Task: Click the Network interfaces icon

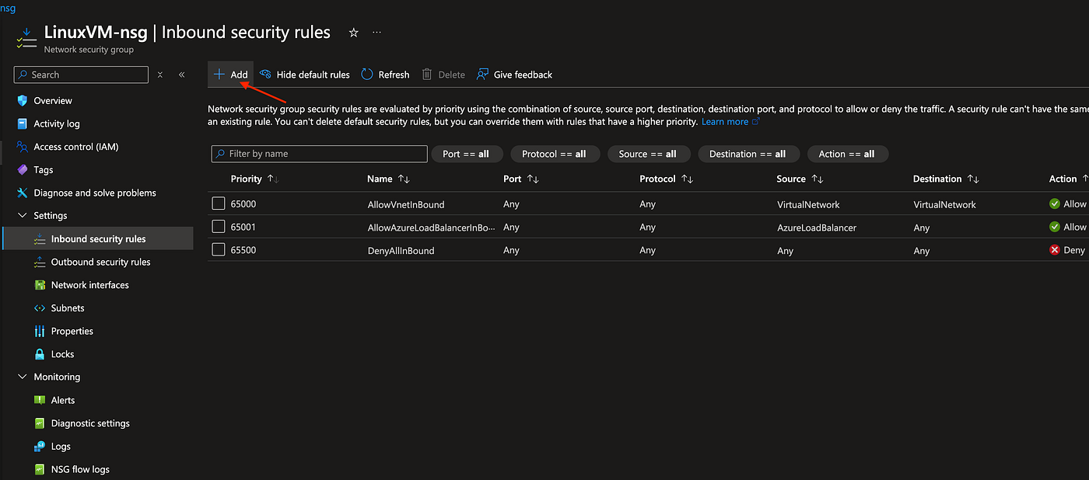Action: point(40,285)
